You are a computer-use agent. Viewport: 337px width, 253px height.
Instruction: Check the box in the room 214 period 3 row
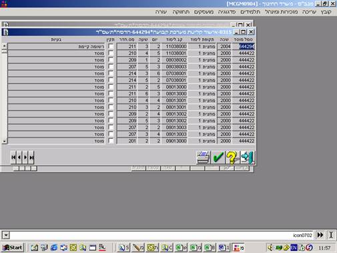click(111, 73)
